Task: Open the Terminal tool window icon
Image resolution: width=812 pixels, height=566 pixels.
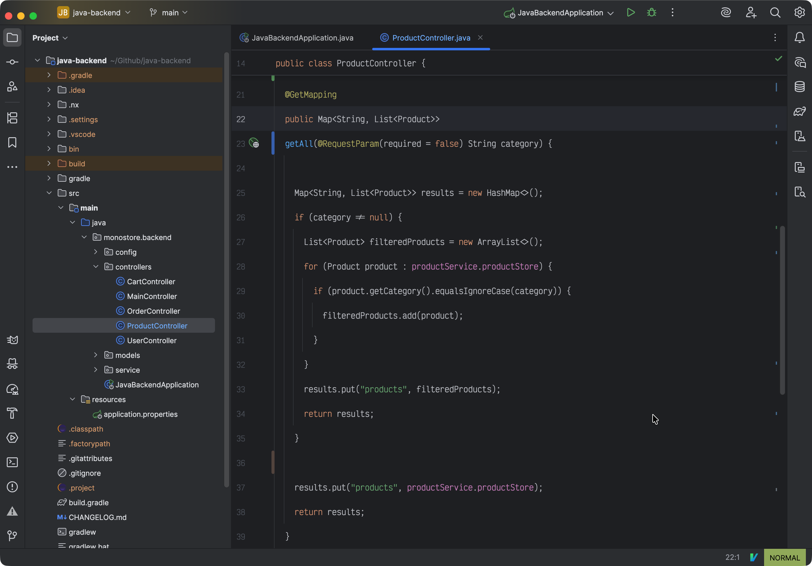Action: tap(12, 463)
